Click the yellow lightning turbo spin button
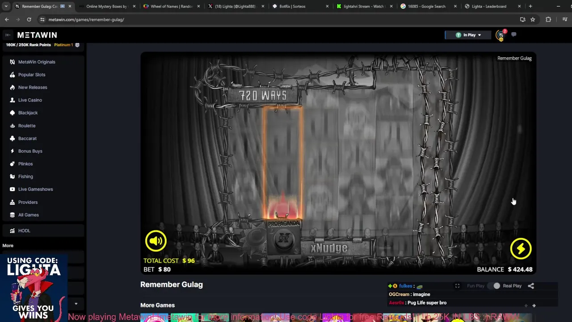This screenshot has width=572, height=322. click(521, 249)
